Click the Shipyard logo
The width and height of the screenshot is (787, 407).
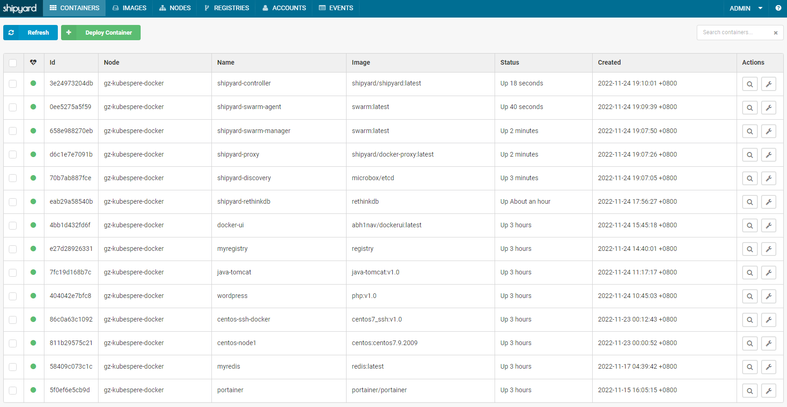click(x=20, y=8)
